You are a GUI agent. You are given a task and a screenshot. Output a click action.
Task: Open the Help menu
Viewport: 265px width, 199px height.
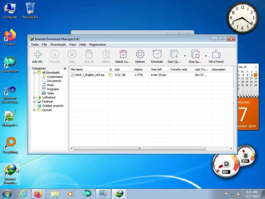point(83,45)
